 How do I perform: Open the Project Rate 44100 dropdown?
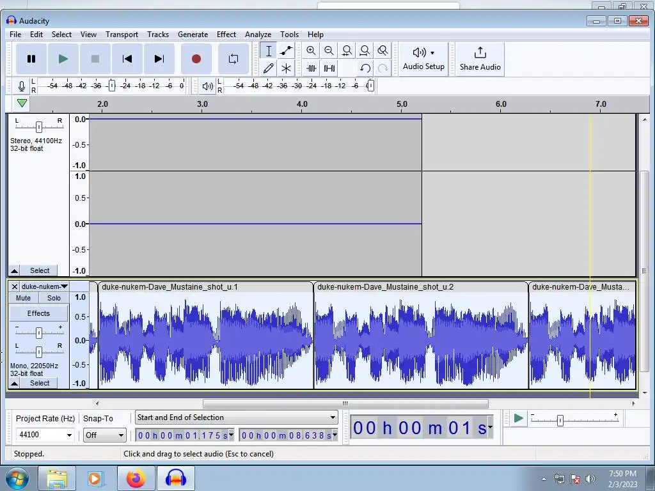pos(45,435)
